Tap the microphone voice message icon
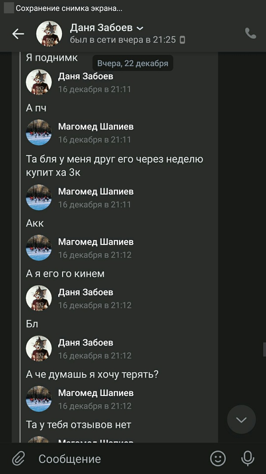This screenshot has height=474, width=266. (248, 458)
